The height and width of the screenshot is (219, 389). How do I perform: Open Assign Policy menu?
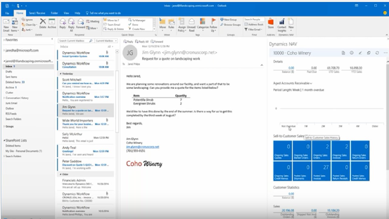(182, 25)
